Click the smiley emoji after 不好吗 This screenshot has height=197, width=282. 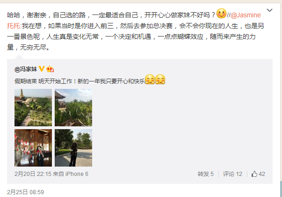point(221,13)
